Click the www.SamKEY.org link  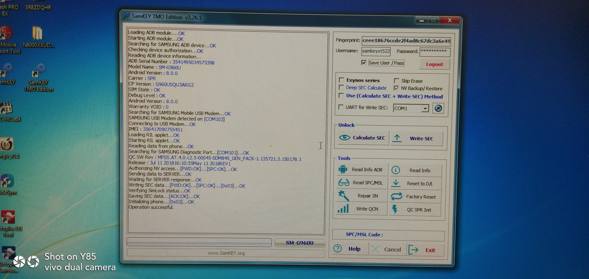[x=226, y=253]
